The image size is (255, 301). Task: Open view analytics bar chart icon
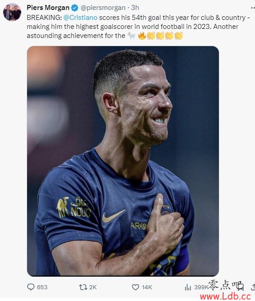tap(188, 287)
